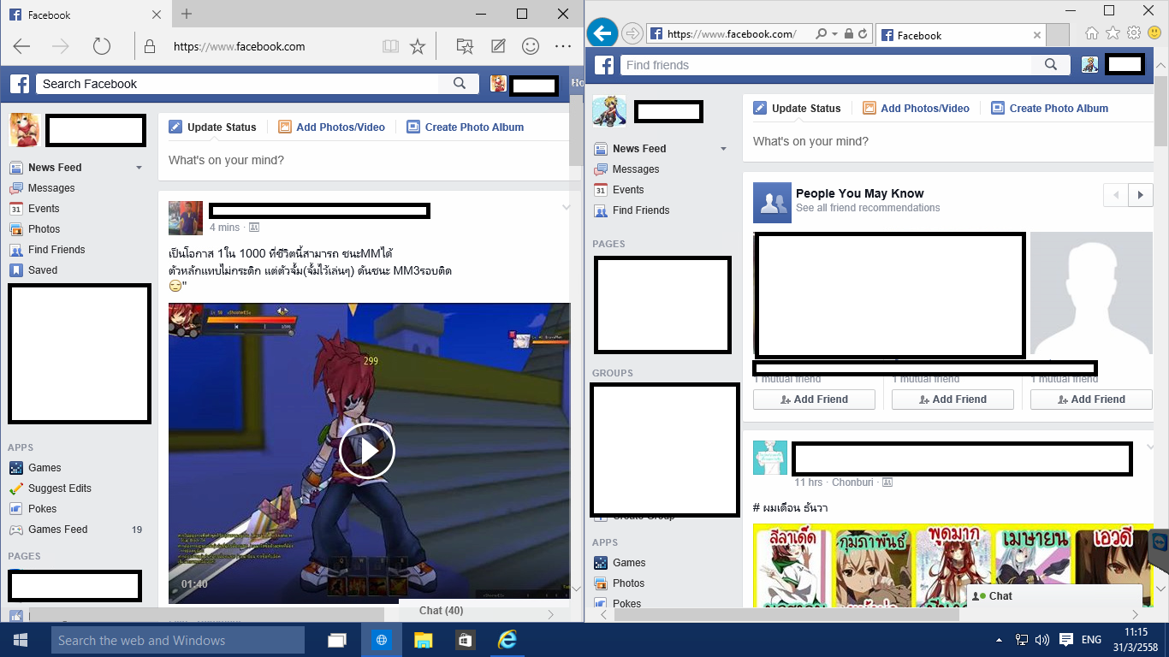Open Internet Explorer taskbar icon

(x=508, y=640)
